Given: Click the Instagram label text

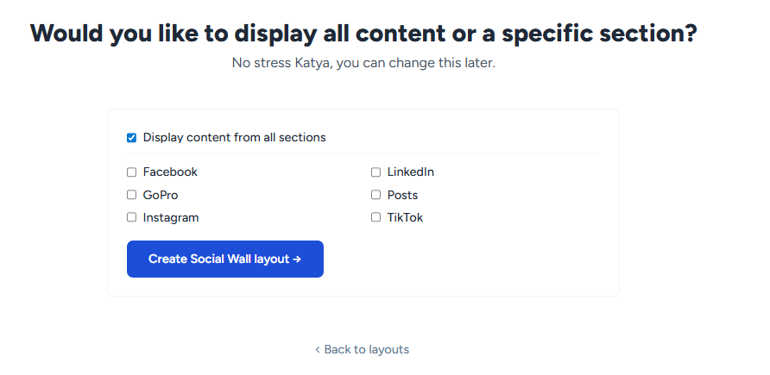Looking at the screenshot, I should point(171,218).
